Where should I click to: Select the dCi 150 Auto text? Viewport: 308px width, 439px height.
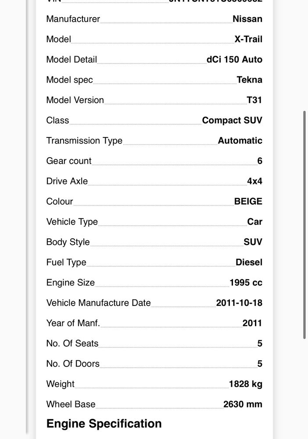tap(234, 59)
